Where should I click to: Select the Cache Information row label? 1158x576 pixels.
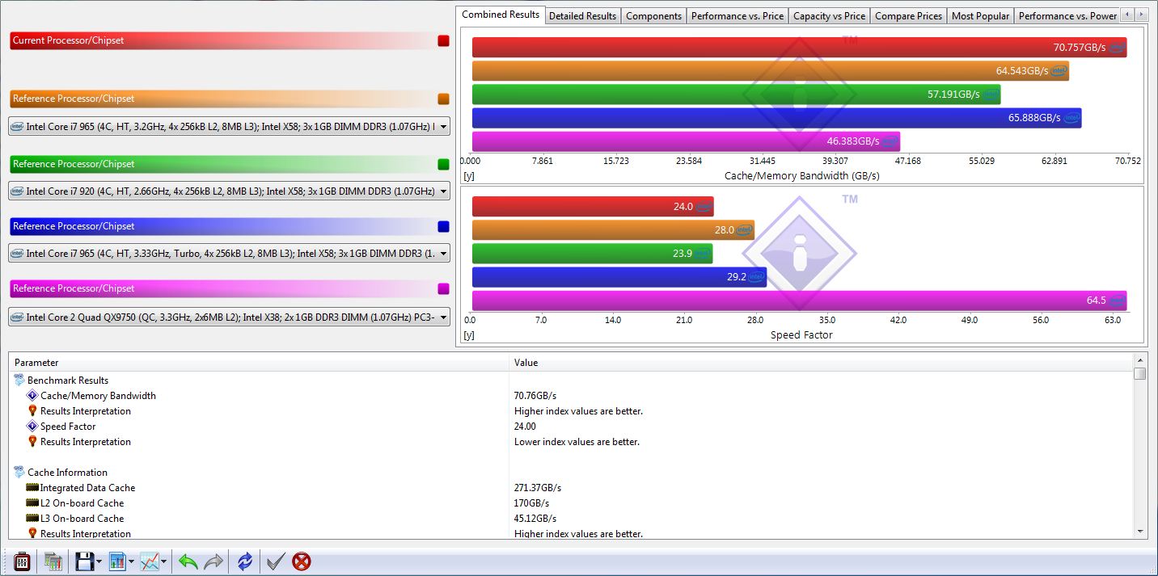tap(67, 473)
